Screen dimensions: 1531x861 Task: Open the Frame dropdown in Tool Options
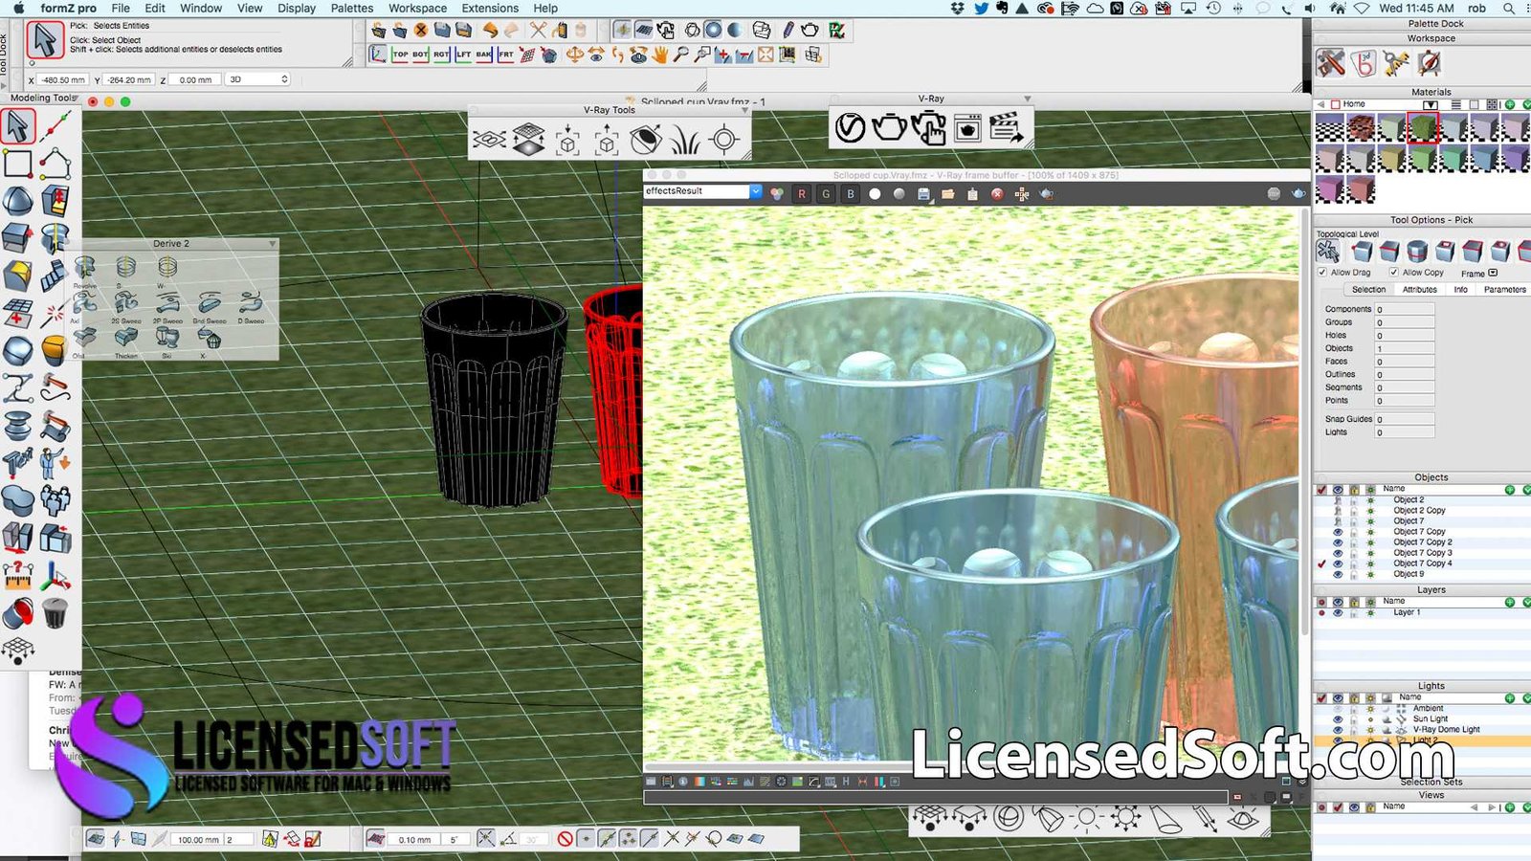pyautogui.click(x=1493, y=273)
